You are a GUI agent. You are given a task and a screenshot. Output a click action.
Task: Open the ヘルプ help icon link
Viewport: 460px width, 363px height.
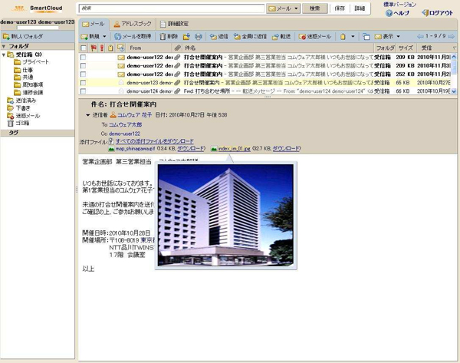coord(389,13)
